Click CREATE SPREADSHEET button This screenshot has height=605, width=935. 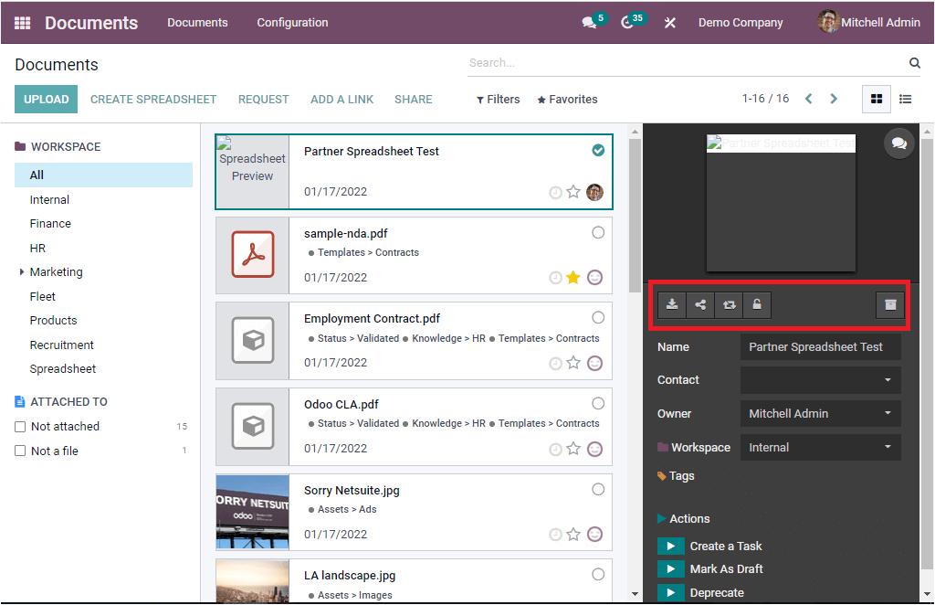153,100
